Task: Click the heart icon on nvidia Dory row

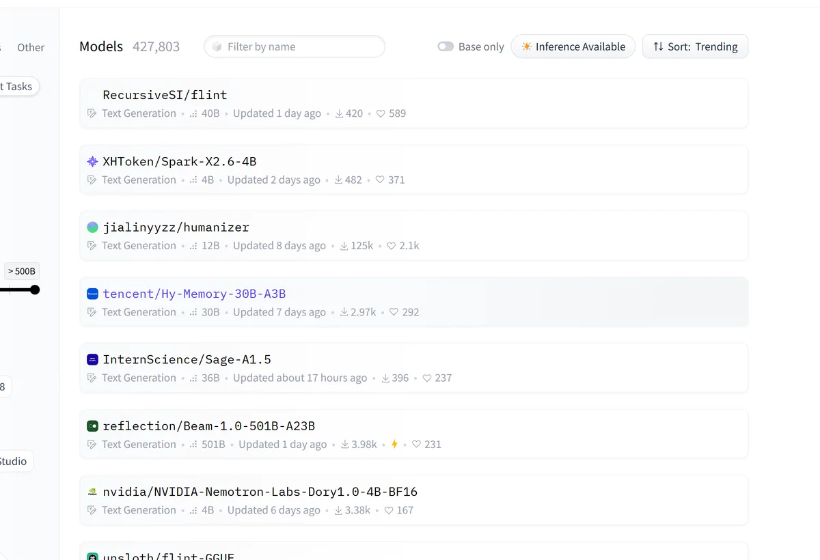Action: (x=389, y=510)
